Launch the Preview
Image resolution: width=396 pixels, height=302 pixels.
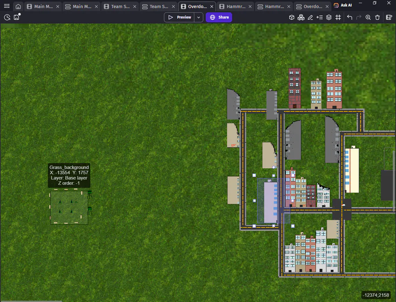click(180, 17)
